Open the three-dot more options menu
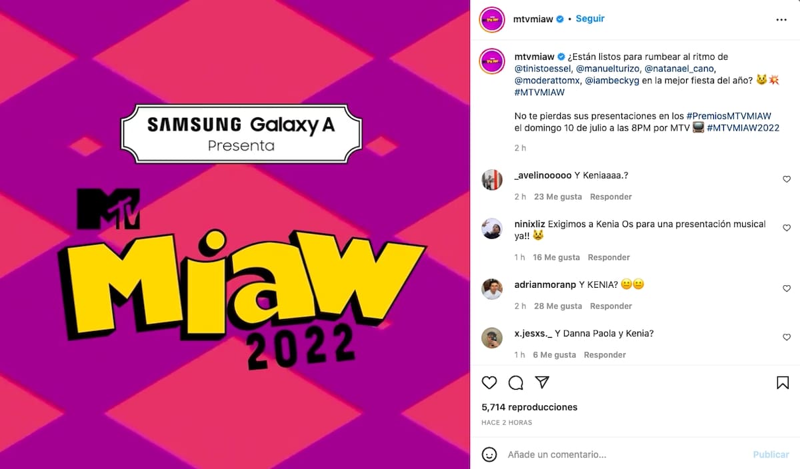The image size is (800, 469). coord(781,20)
